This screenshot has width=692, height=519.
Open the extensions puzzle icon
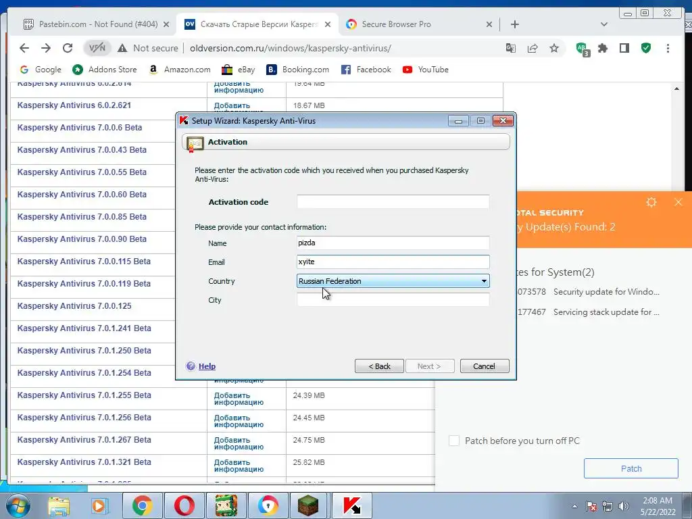[603, 48]
